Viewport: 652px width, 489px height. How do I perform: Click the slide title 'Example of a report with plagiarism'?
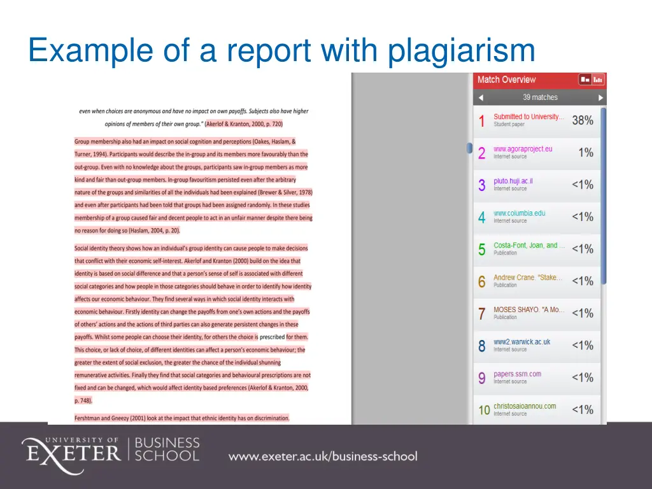coord(281,50)
